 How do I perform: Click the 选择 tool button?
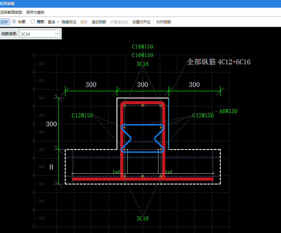click(x=4, y=22)
